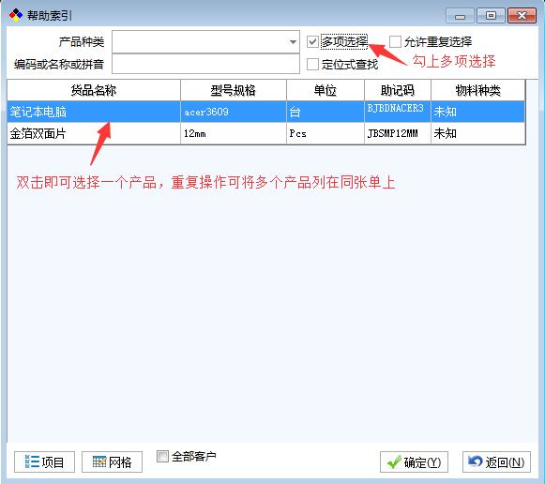
Task: Click the green checkmark icon on 确定
Action: point(394,462)
